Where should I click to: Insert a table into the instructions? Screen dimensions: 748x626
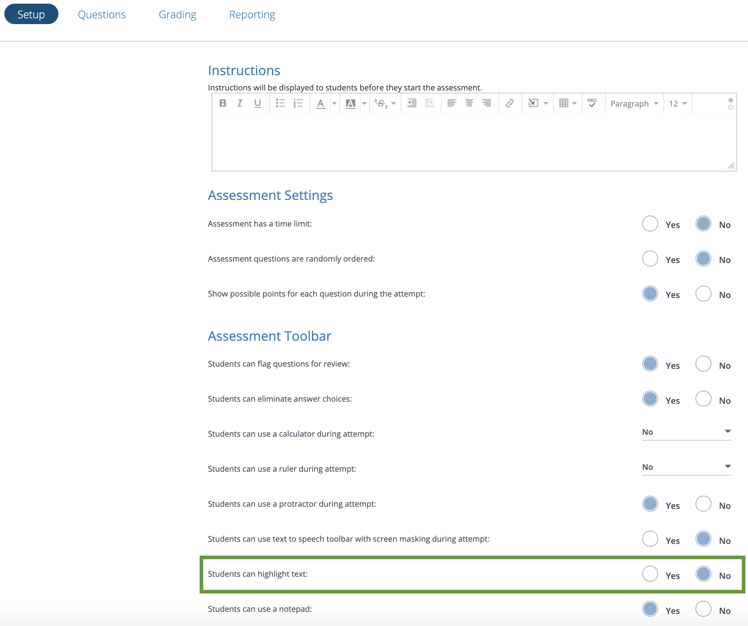tap(564, 103)
